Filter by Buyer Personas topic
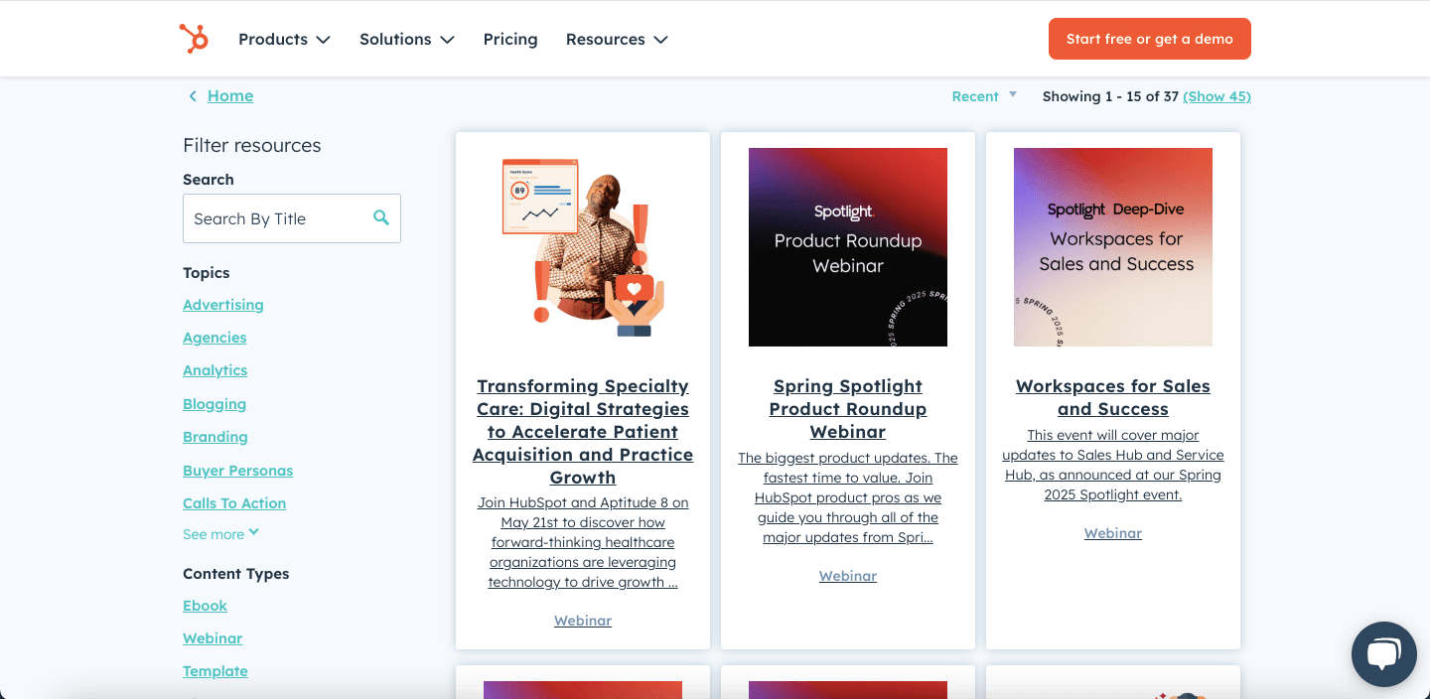 click(x=238, y=471)
